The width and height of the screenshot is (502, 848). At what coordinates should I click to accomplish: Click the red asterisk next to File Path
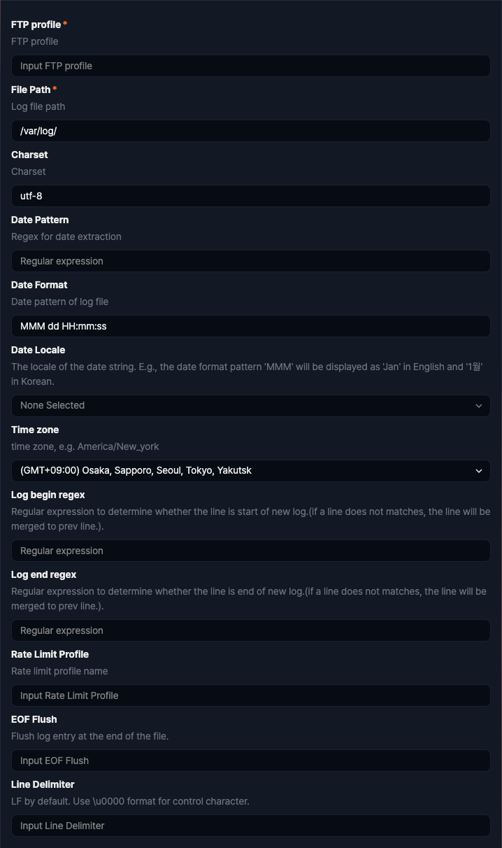[55, 89]
